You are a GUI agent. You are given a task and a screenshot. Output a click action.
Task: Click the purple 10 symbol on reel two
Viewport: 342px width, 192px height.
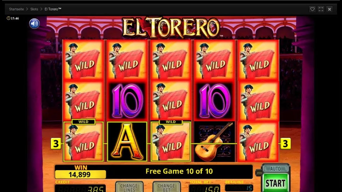[127, 101]
